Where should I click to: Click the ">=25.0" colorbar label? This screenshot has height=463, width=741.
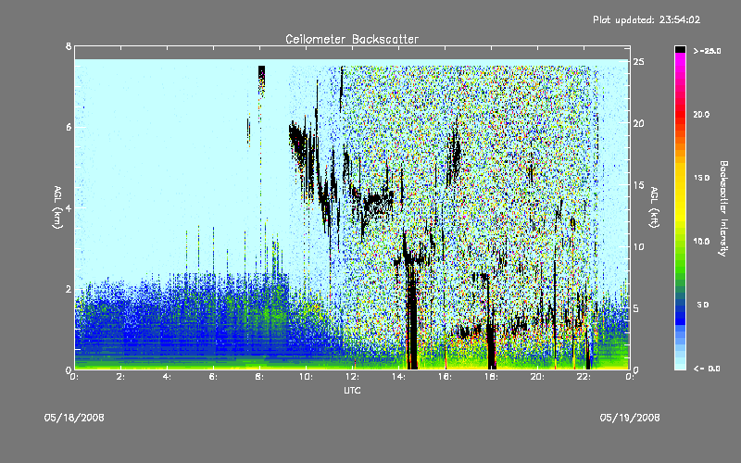point(707,51)
